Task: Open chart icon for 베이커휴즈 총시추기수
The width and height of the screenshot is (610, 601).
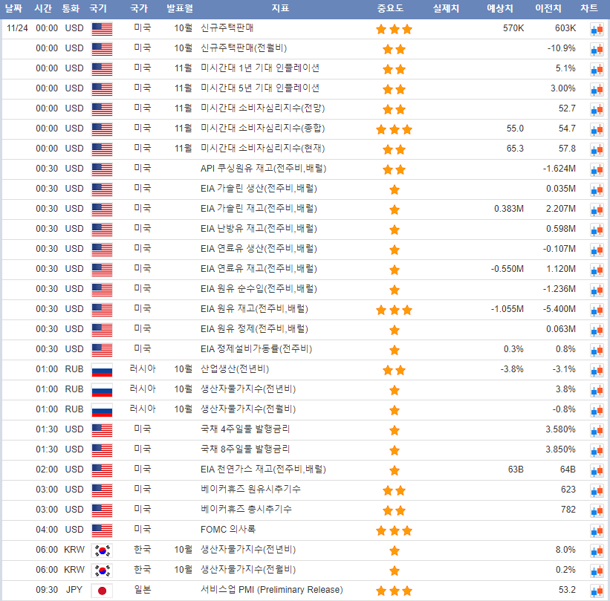Action: tap(597, 510)
